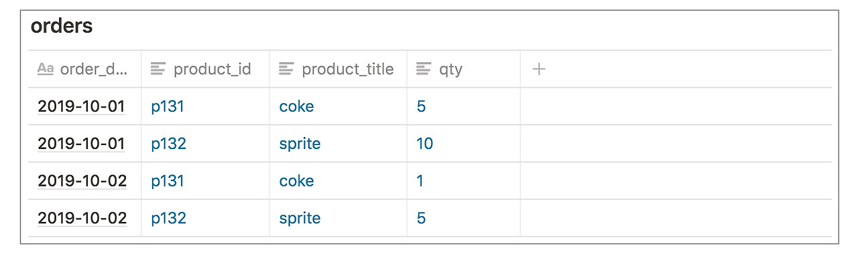Open the qty column header menu
The width and height of the screenshot is (858, 254).
click(x=463, y=69)
